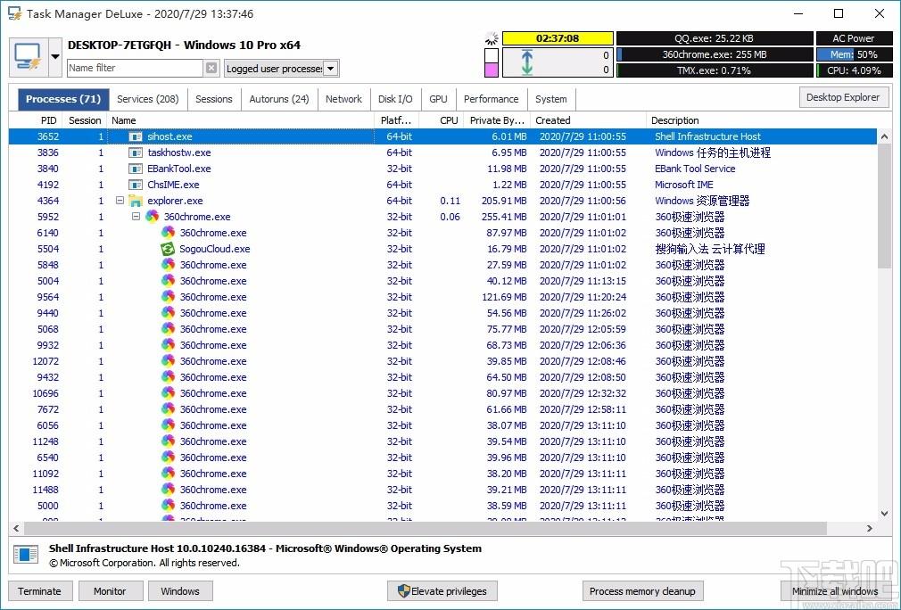Click 360chrome icon in PID 5004 row
901x610 pixels.
168,281
